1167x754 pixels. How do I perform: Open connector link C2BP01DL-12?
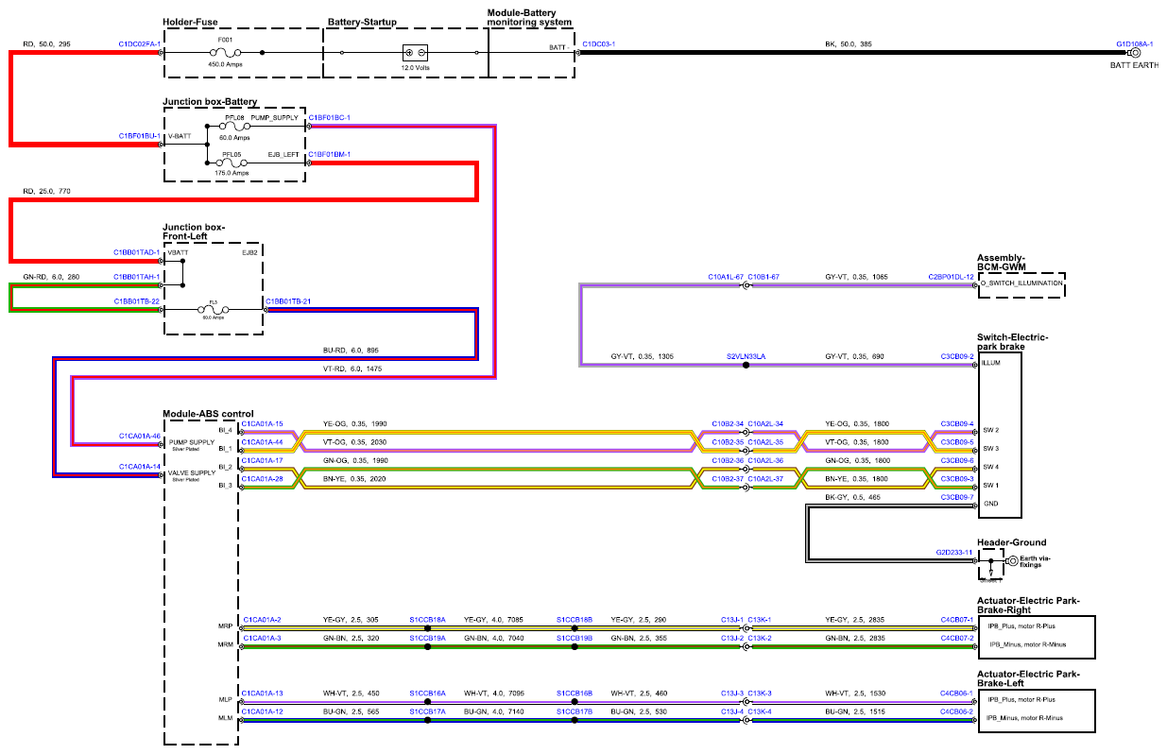point(951,276)
